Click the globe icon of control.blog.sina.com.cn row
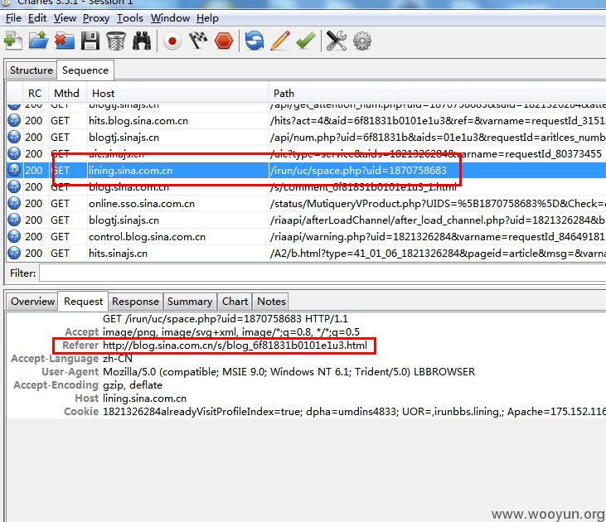606x522 pixels. 14,236
